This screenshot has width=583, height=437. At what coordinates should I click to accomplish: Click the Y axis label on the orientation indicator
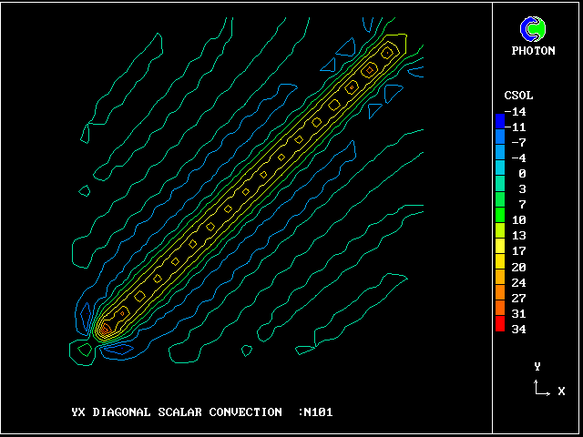537,366
